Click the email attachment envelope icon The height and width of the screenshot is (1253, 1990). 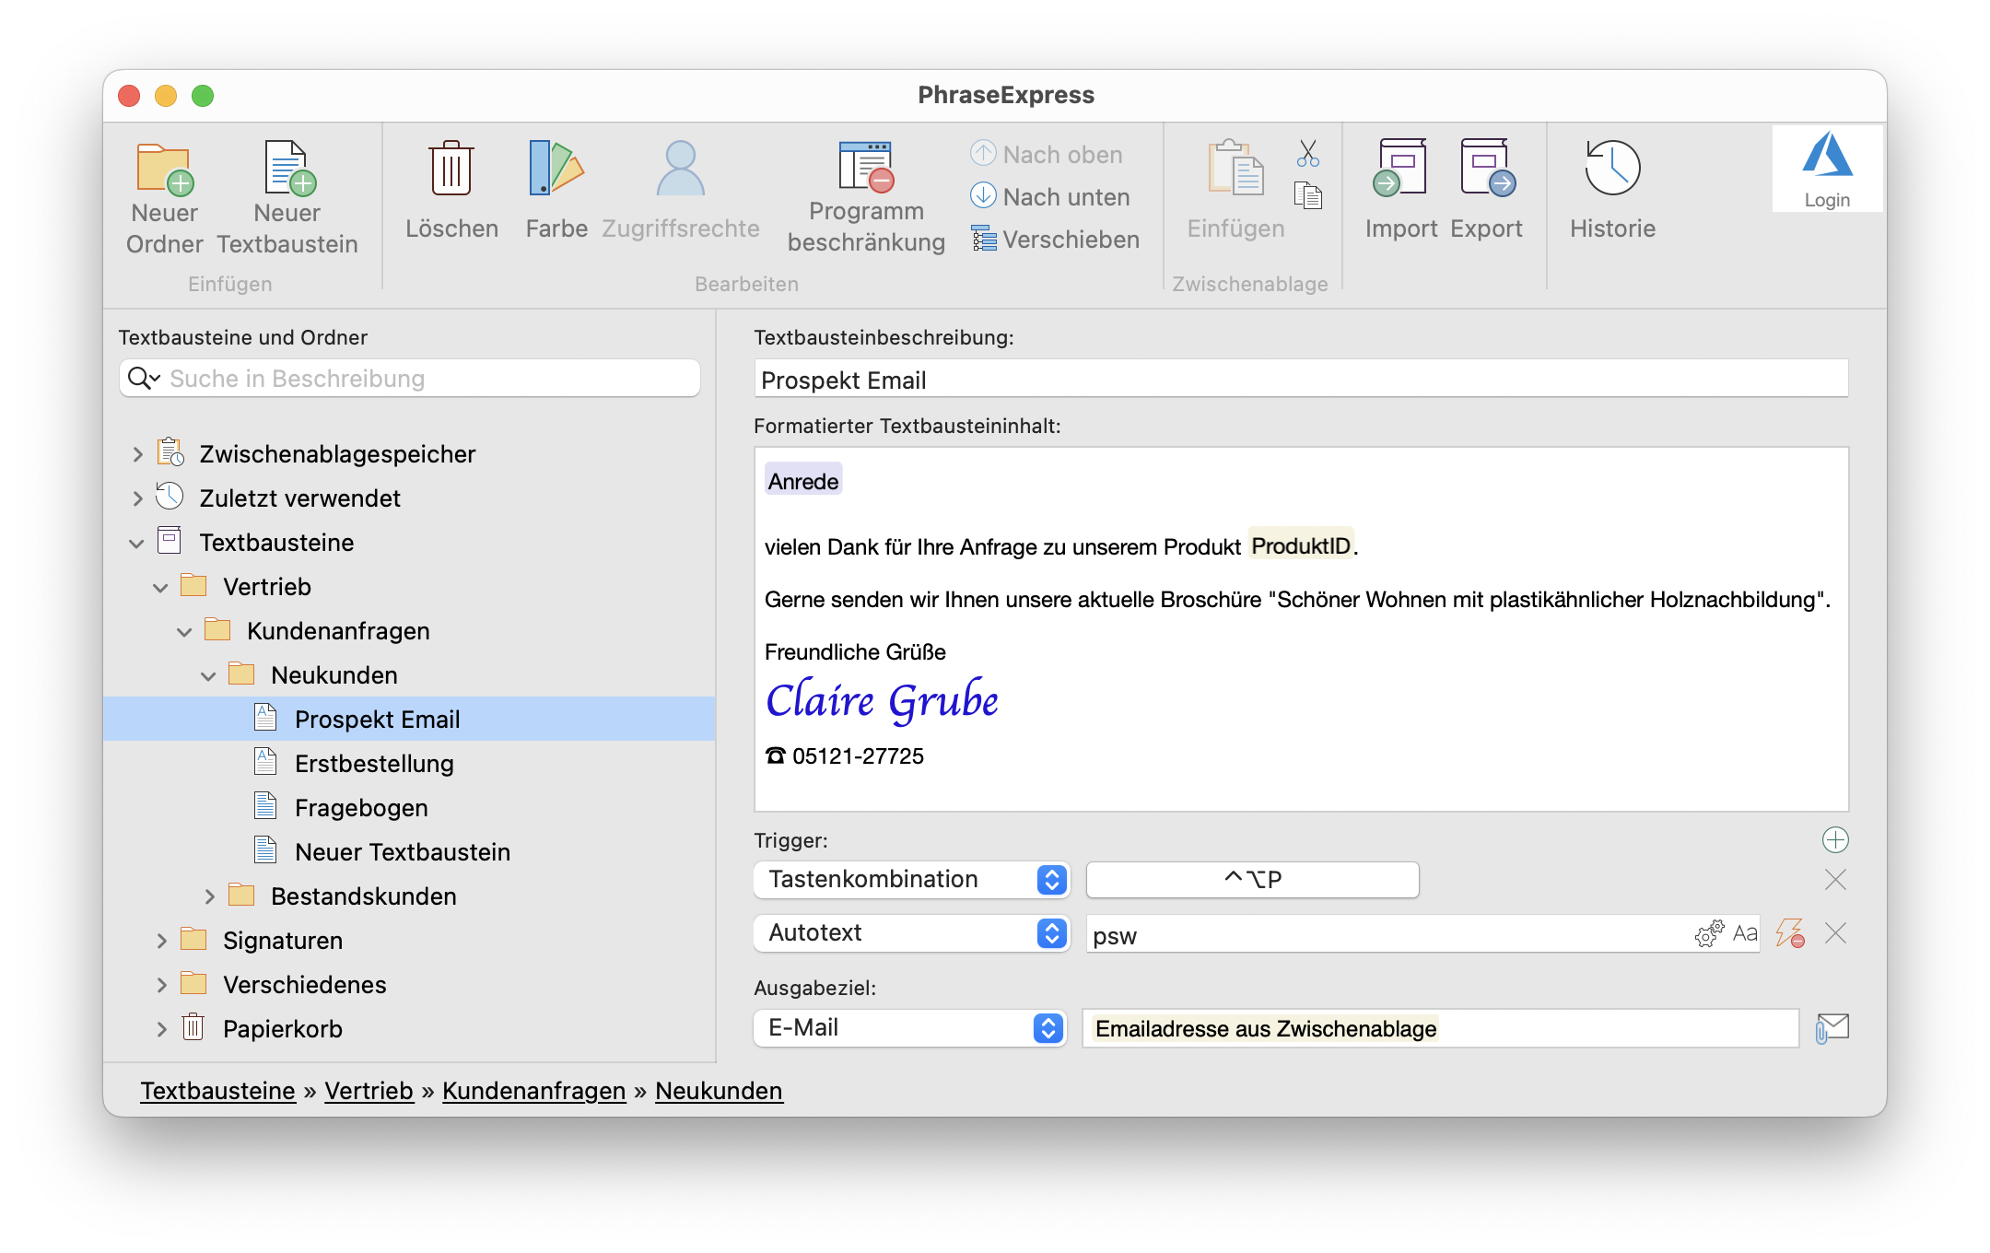tap(1832, 1028)
